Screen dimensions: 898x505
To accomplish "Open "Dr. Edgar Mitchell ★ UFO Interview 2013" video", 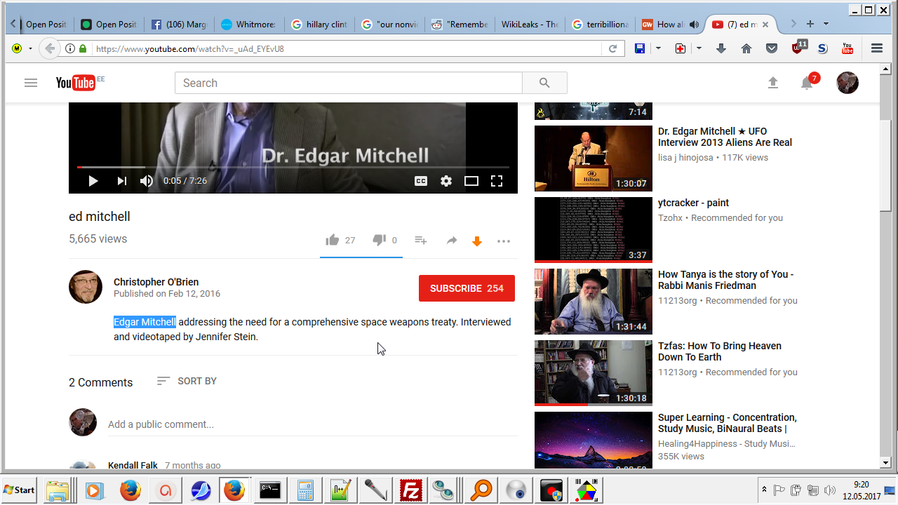I will tap(725, 137).
